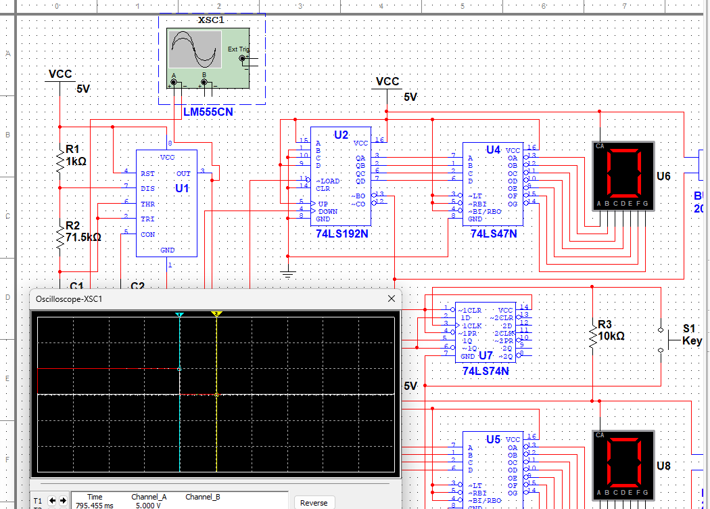Click the 5V label left of R3
This screenshot has height=509, width=710.
tap(410, 386)
